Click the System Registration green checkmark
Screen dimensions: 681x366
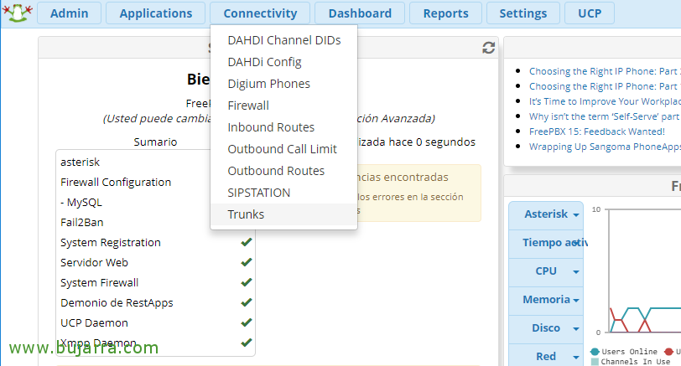click(x=247, y=242)
